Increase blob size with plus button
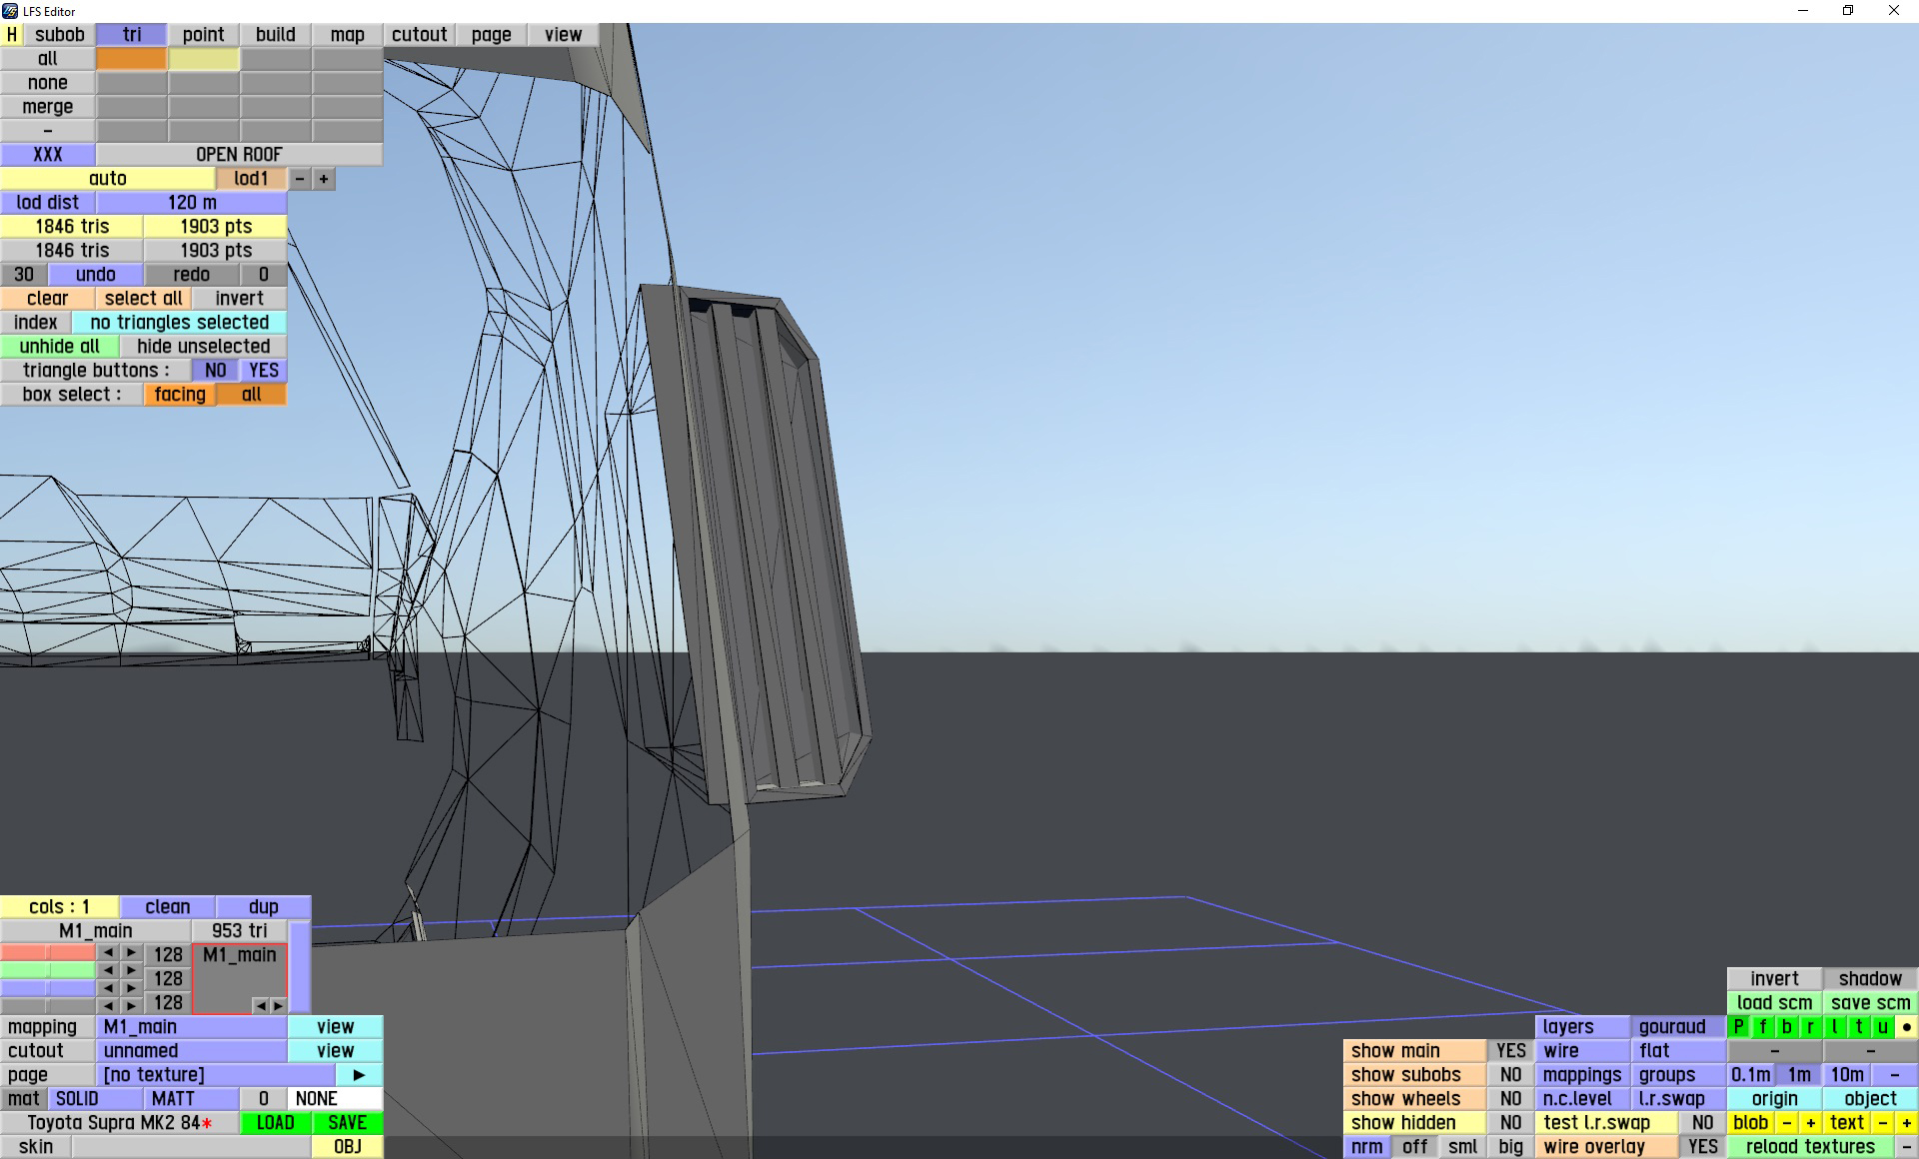This screenshot has height=1159, width=1919. click(x=1810, y=1123)
